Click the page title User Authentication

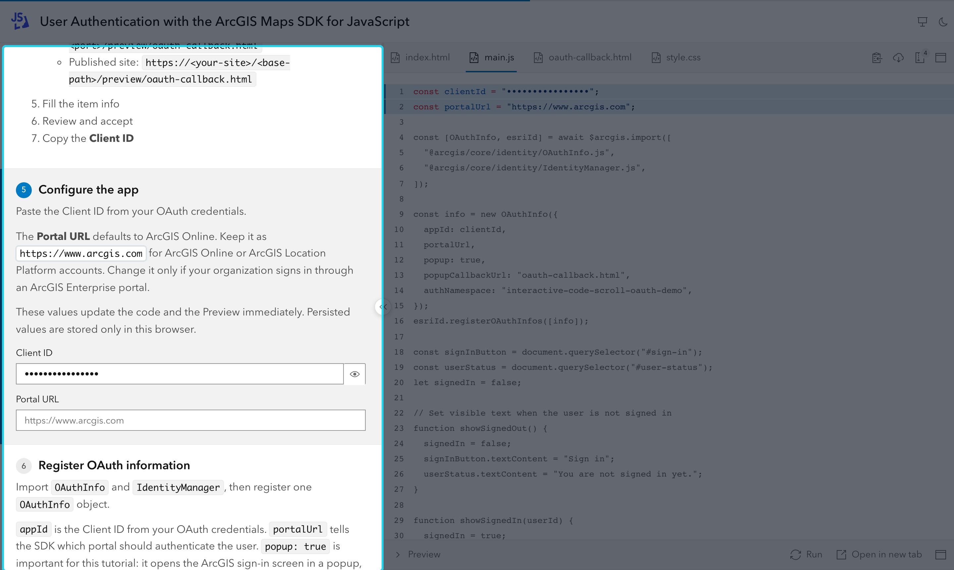[225, 22]
